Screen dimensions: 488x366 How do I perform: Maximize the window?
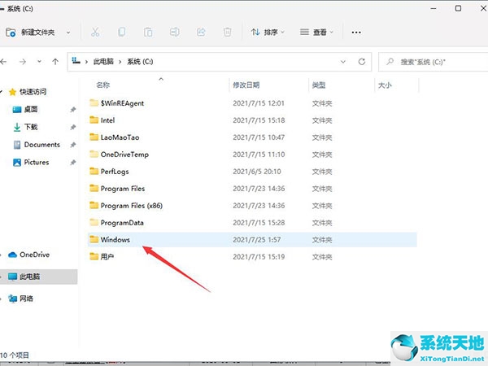point(458,8)
